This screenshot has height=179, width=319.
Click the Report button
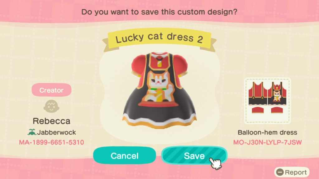click(292, 172)
